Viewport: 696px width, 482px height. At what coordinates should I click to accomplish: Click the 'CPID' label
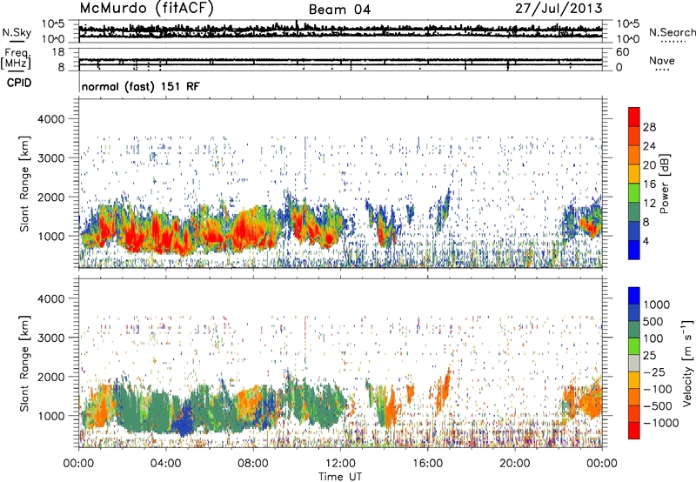coord(19,83)
